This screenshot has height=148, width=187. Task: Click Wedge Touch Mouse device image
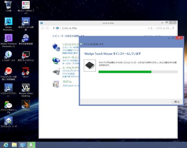tap(90, 65)
